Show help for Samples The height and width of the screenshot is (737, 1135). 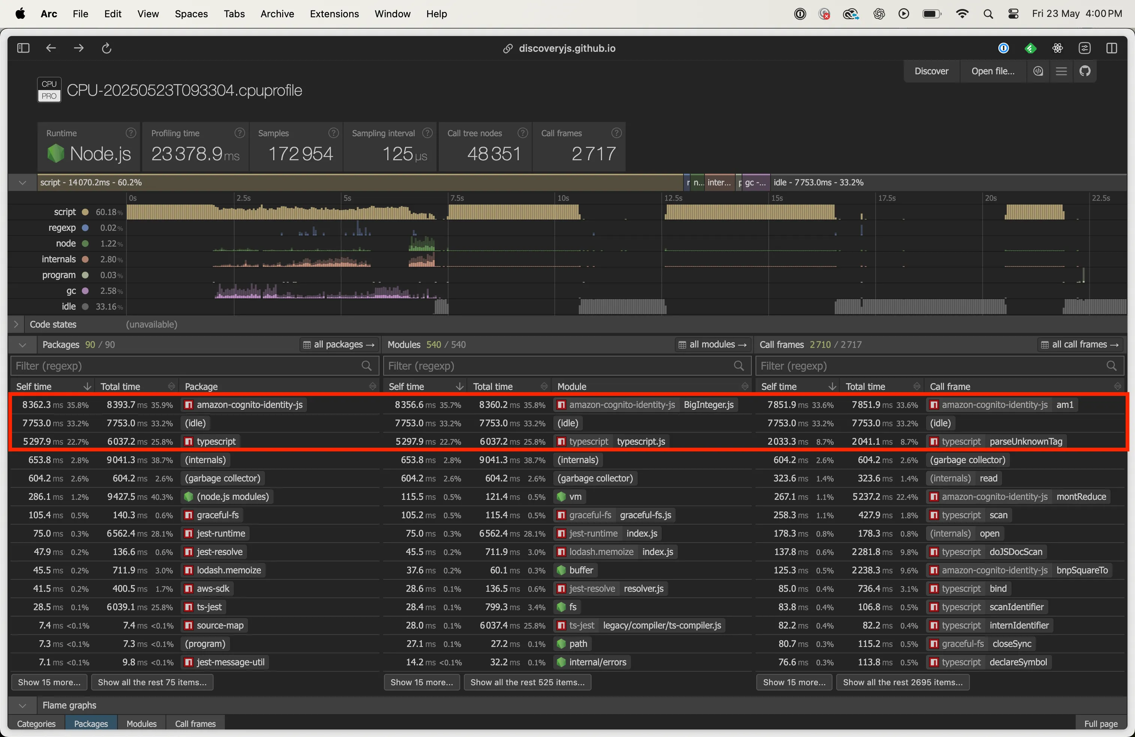coord(334,133)
